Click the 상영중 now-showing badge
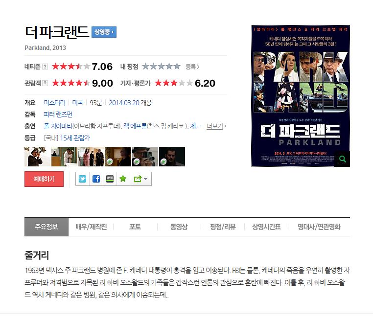The image size is (373, 322). 104,32
